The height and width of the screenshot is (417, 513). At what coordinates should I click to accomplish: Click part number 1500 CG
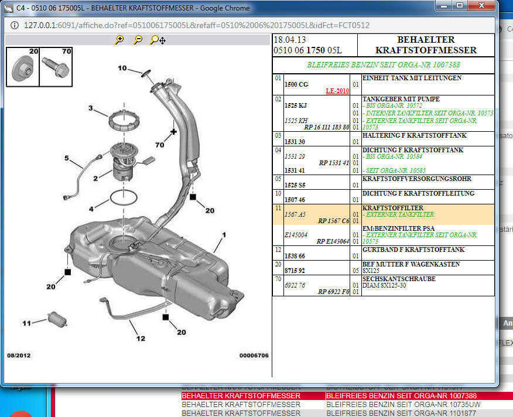pos(296,84)
